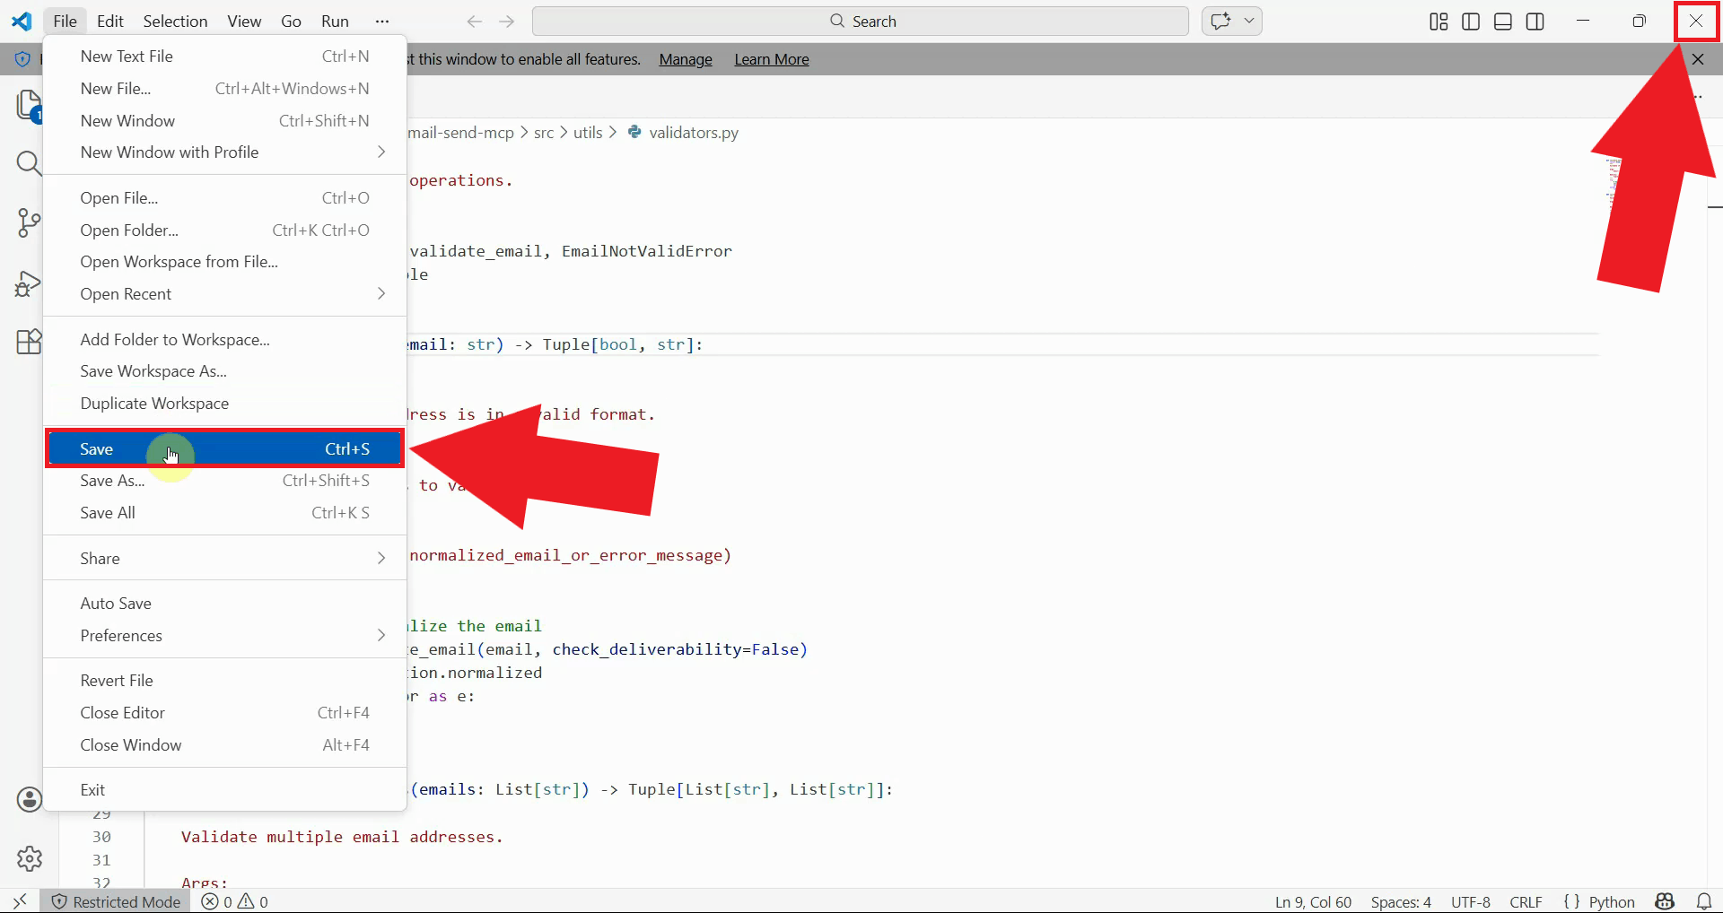
Task: Open the Manage gear icon
Action: click(x=29, y=858)
